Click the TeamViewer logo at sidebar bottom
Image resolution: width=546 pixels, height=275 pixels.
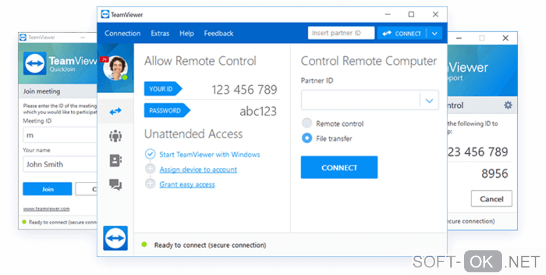tap(115, 238)
